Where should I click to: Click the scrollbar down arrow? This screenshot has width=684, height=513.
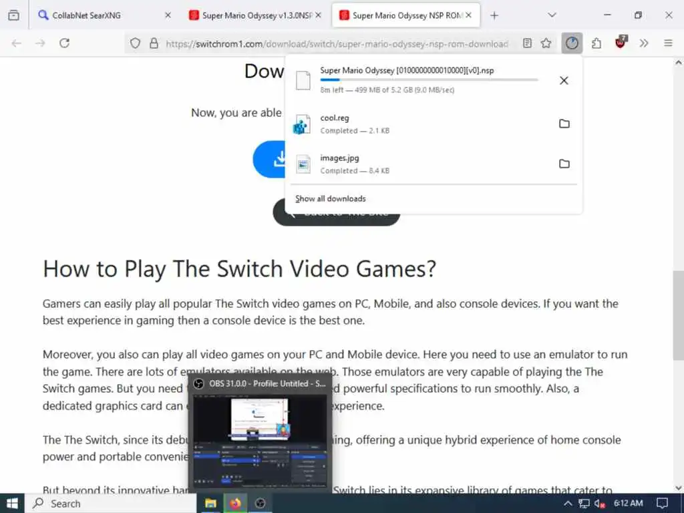coord(678,488)
